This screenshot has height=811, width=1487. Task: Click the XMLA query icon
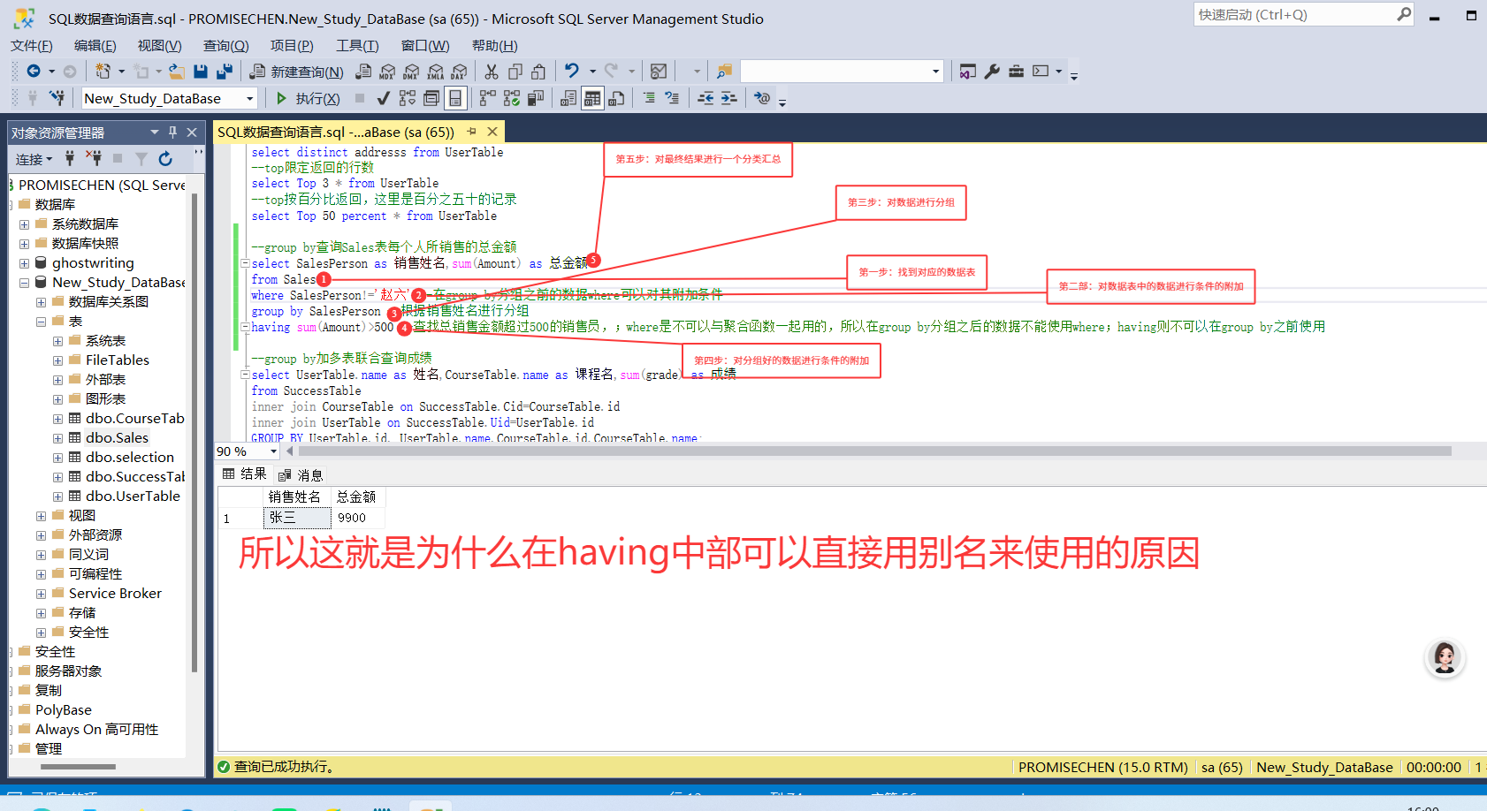(x=435, y=72)
